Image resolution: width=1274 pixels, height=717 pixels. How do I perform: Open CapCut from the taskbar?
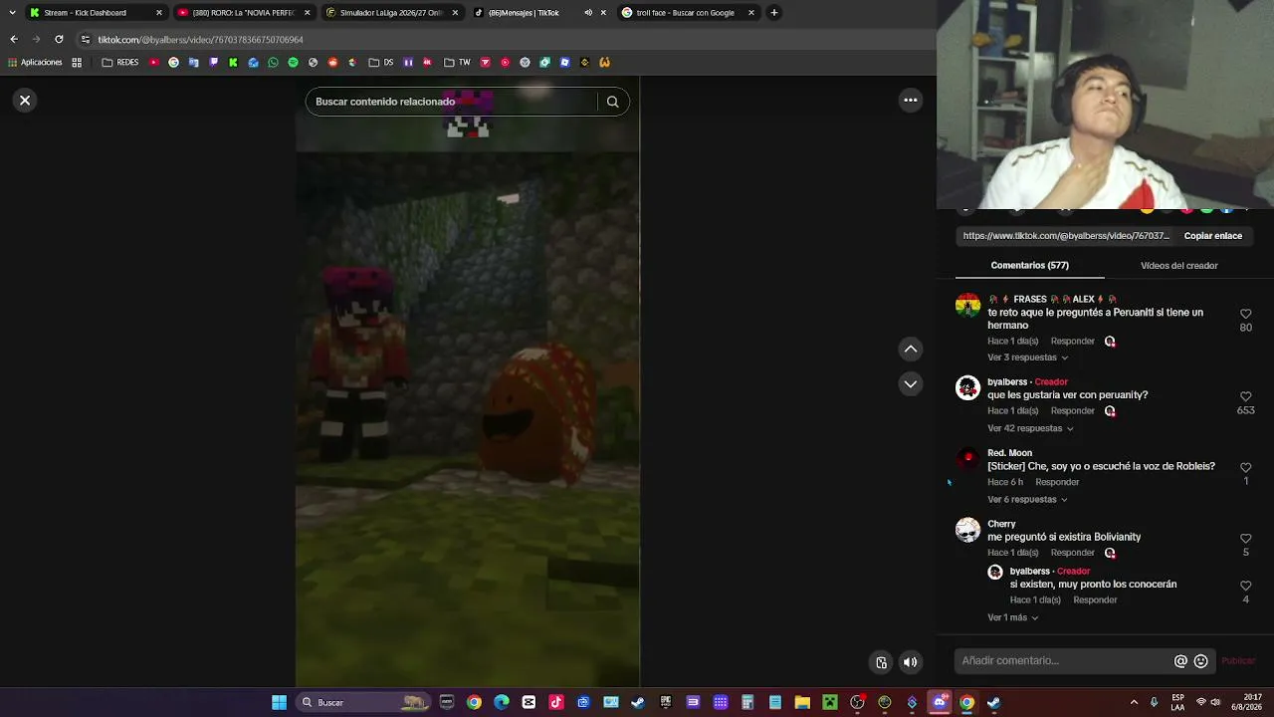click(529, 703)
